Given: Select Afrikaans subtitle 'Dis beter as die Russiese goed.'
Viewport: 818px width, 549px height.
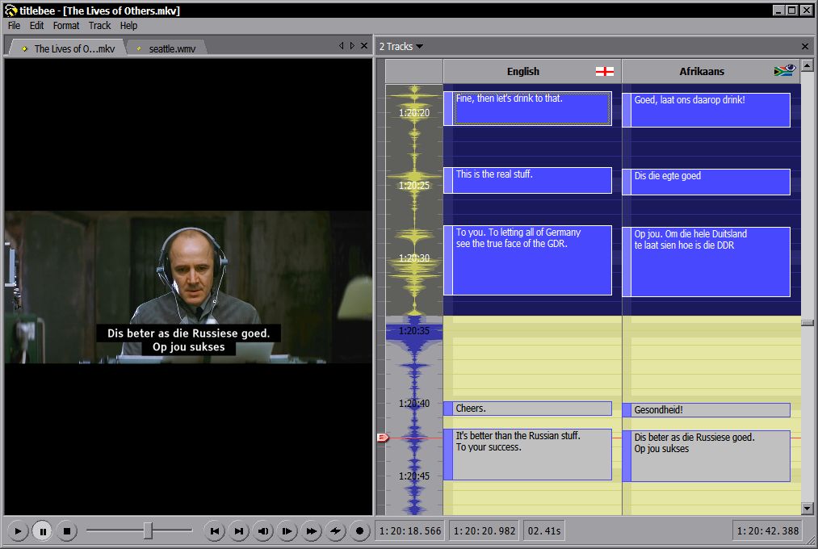Looking at the screenshot, I should pos(707,455).
